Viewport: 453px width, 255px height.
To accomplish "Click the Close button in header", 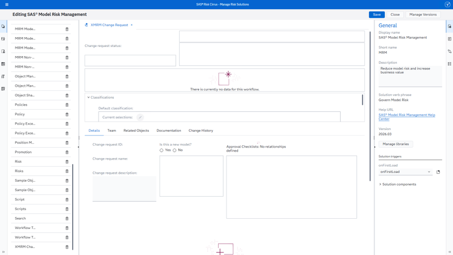I will coord(395,14).
